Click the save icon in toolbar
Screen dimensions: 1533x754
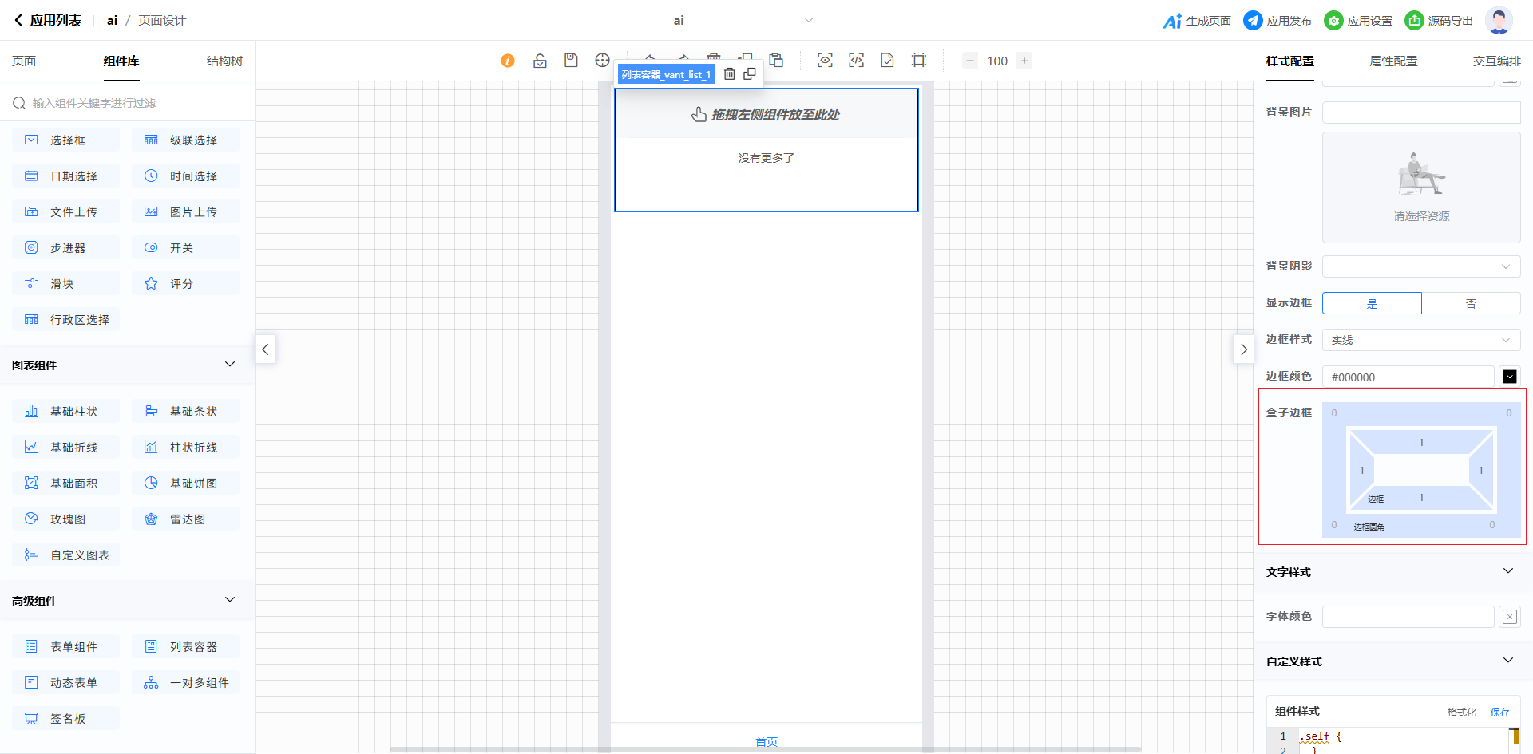pos(571,61)
